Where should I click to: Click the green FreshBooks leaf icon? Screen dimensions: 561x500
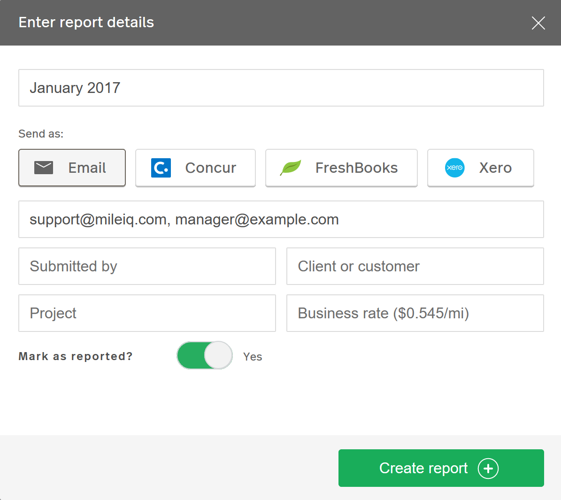click(291, 168)
